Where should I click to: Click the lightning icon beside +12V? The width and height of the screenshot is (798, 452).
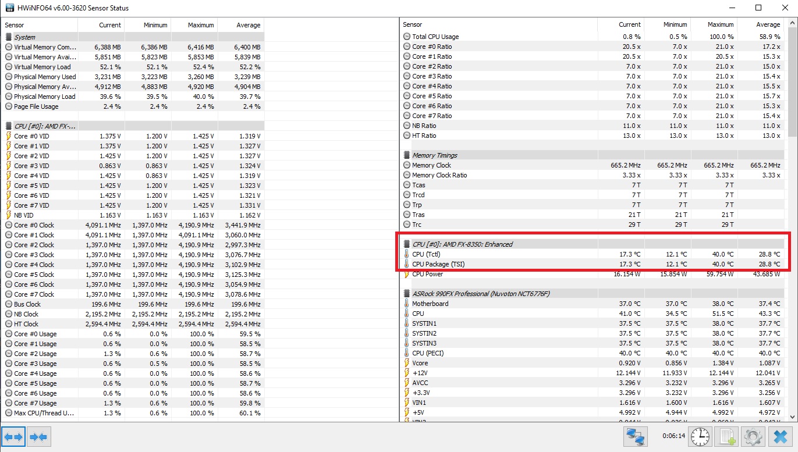click(x=406, y=373)
